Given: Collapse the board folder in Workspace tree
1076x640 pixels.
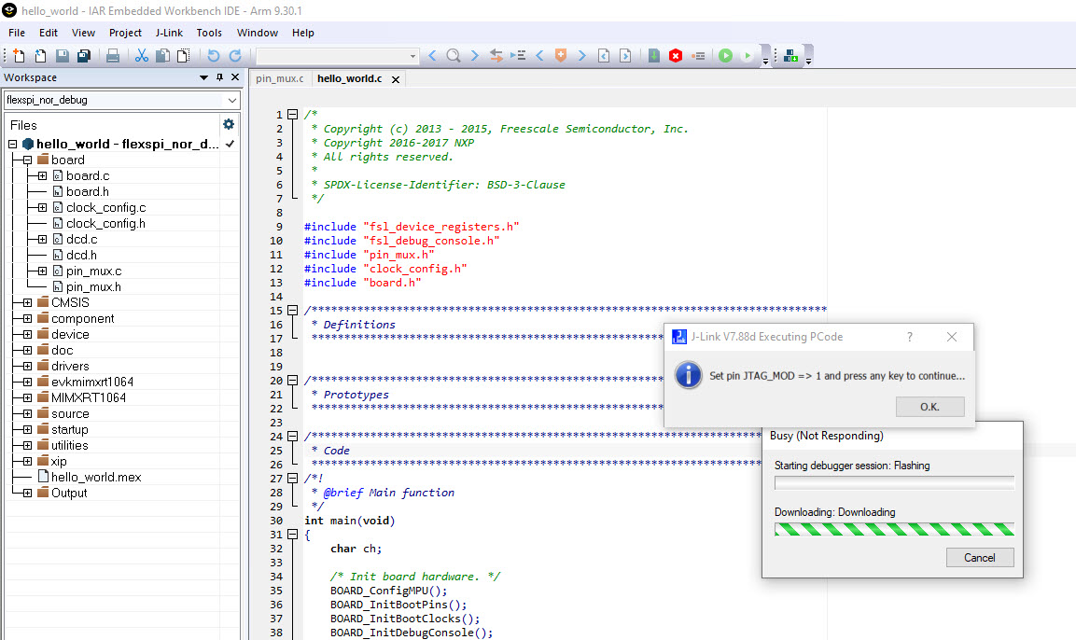Looking at the screenshot, I should [26, 160].
